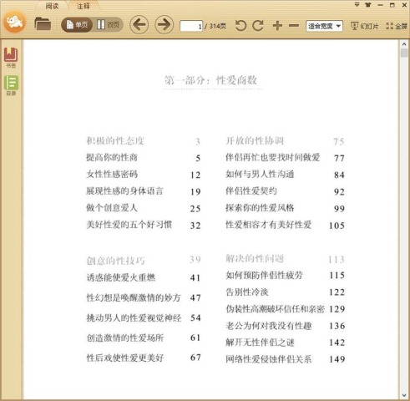
Task: Rotate page counterclockwise
Action: pyautogui.click(x=240, y=26)
